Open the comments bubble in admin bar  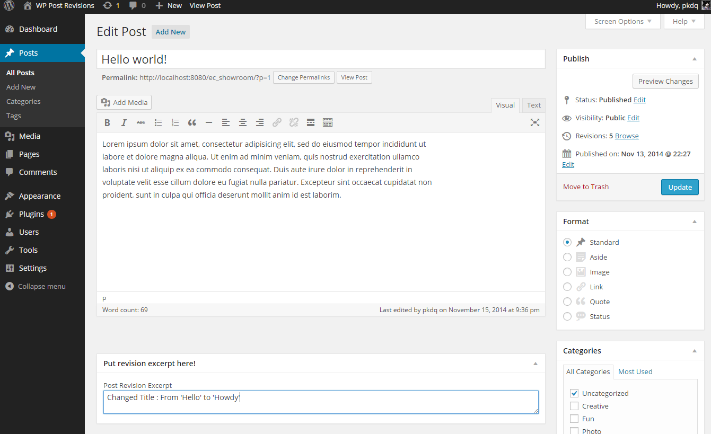[x=137, y=6]
